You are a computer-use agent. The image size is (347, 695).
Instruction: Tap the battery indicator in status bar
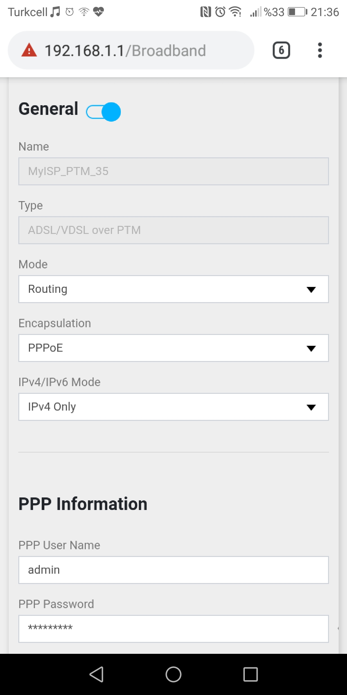point(298,12)
